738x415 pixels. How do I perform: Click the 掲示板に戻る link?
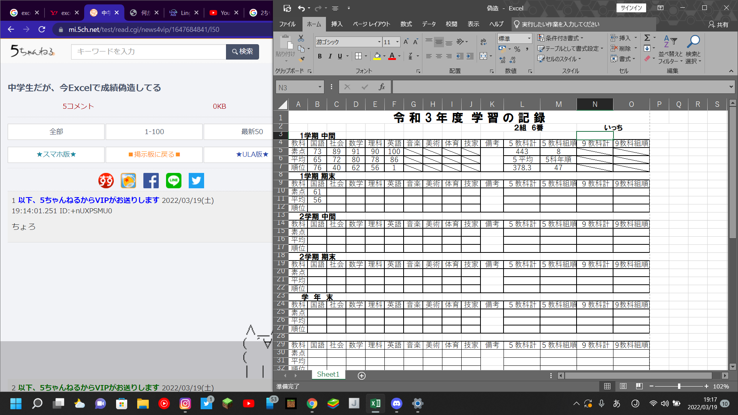[x=154, y=154]
